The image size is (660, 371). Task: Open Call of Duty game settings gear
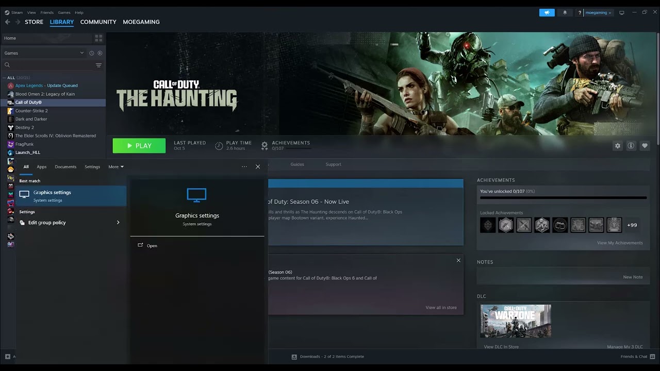(618, 146)
